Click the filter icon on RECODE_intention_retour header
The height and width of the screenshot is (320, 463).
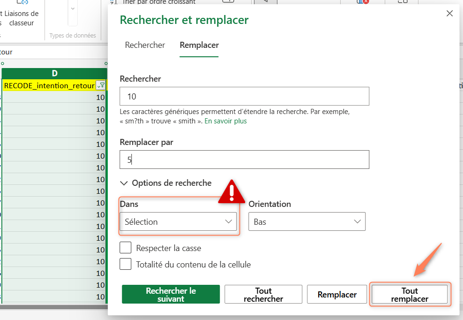(100, 85)
